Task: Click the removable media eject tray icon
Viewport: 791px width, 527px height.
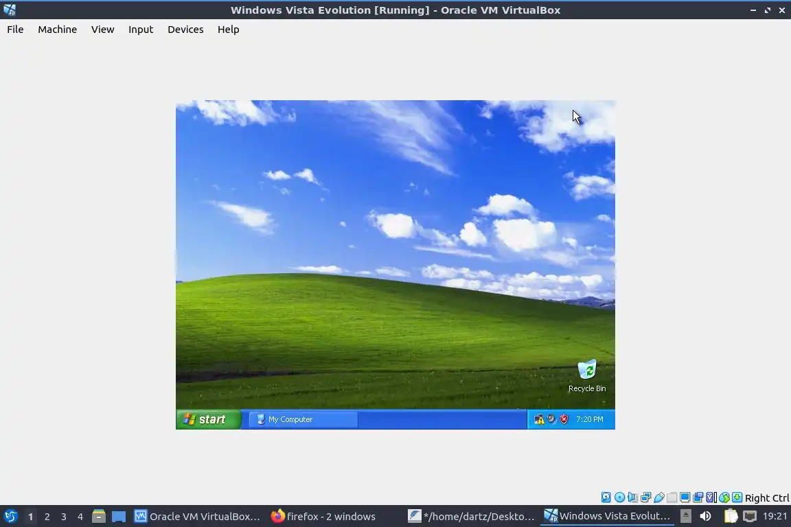Action: (685, 516)
